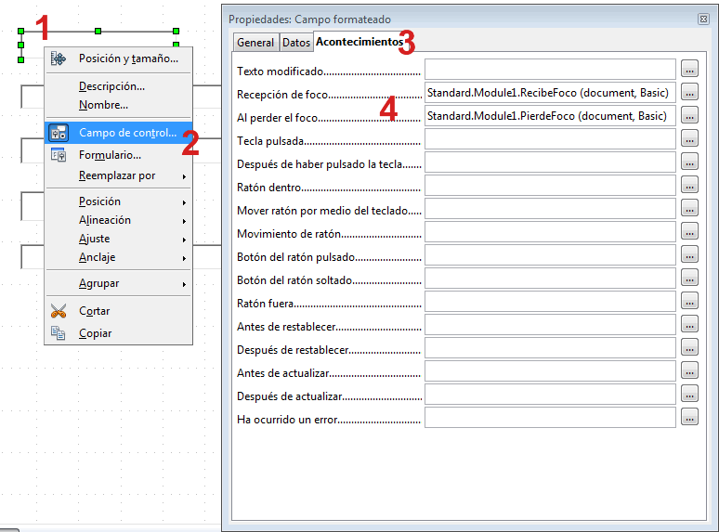Click the Ha ocurrido un error field

tap(550, 418)
